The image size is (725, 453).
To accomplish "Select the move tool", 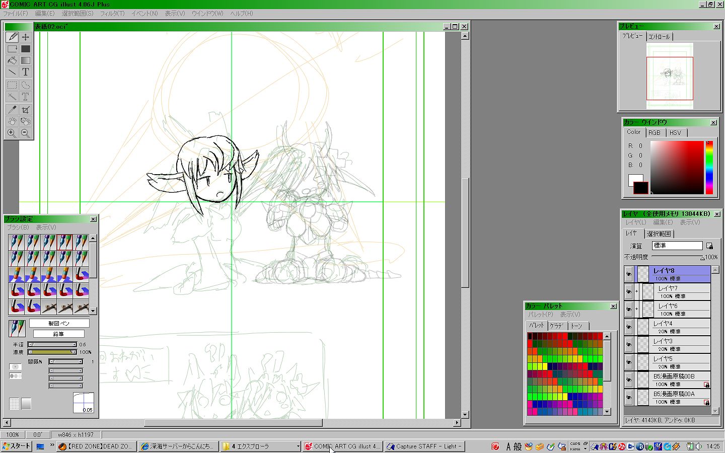I will tap(26, 37).
